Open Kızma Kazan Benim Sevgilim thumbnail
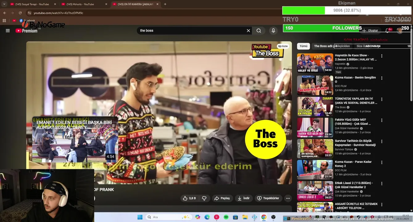 tap(315, 85)
